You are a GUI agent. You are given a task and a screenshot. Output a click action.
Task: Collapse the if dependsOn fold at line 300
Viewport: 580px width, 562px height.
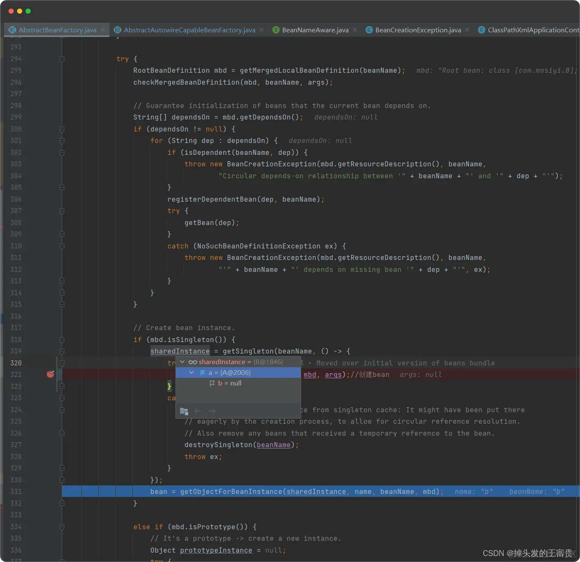(62, 129)
